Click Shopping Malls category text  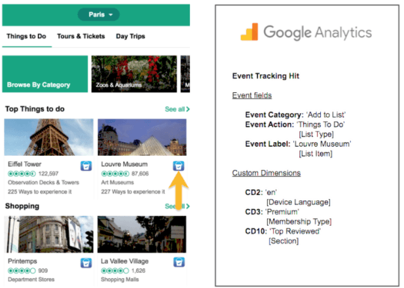pyautogui.click(x=120, y=279)
